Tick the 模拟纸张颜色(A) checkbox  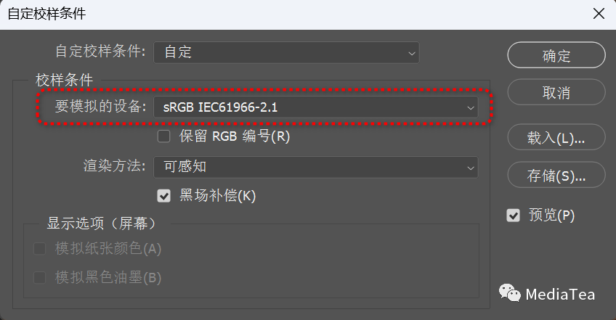coord(40,249)
